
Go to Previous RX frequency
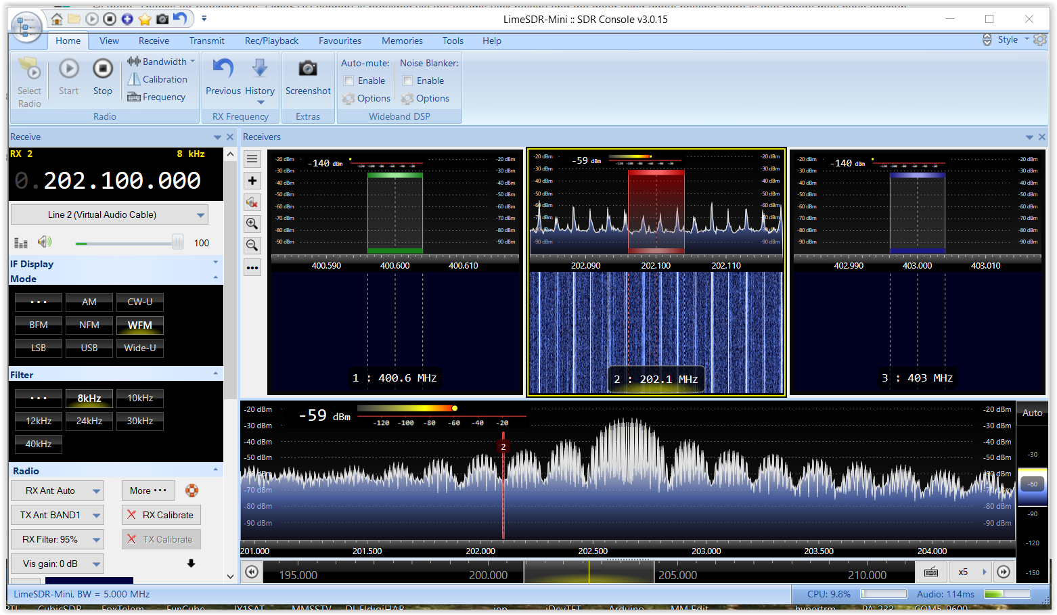(x=223, y=76)
